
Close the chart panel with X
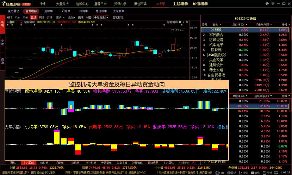[x=187, y=22]
